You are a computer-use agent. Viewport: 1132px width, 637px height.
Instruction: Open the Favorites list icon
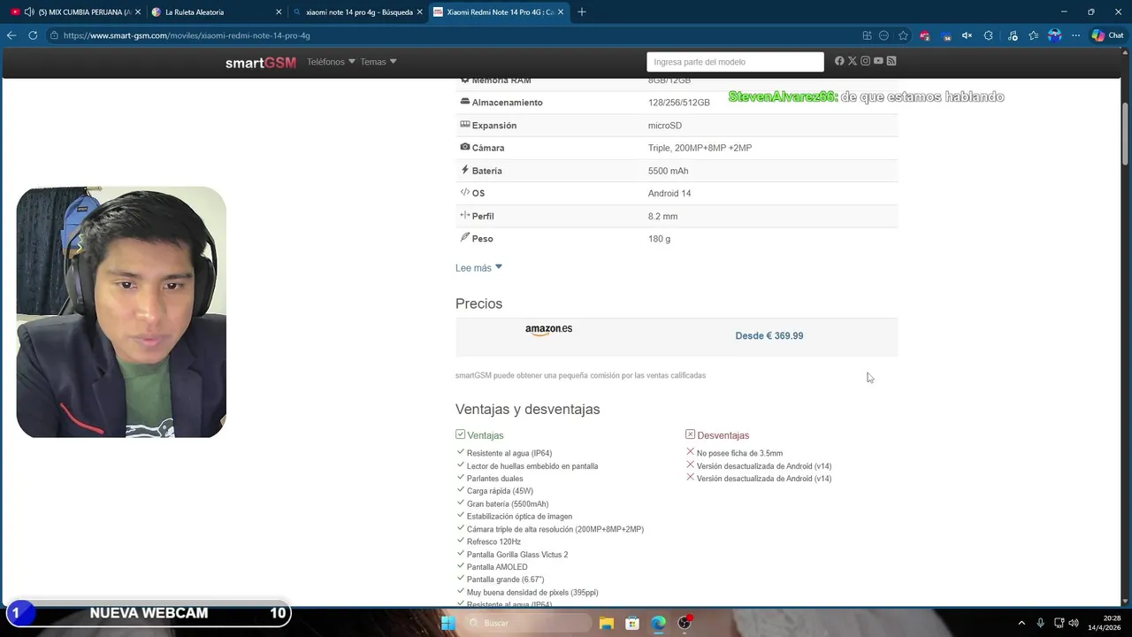pyautogui.click(x=1033, y=35)
